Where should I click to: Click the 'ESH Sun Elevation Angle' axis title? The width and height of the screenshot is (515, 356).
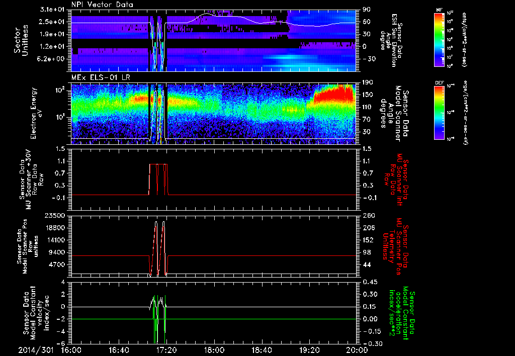pos(391,40)
